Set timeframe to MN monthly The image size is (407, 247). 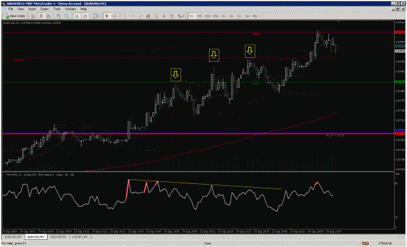click(x=255, y=16)
